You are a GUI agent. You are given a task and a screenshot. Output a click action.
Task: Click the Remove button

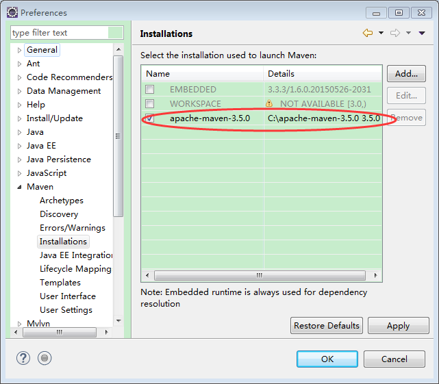[406, 118]
